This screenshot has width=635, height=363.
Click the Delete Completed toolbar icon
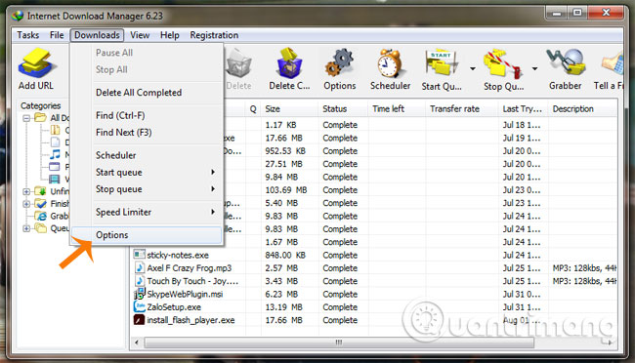coord(289,63)
